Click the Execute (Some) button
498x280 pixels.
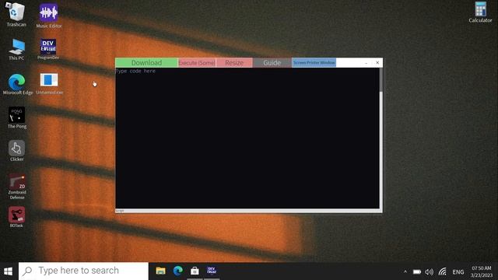pos(197,62)
